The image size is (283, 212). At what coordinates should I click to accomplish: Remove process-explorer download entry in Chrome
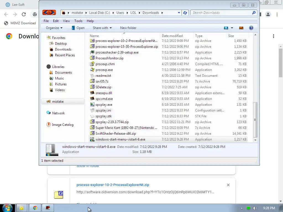[228, 185]
